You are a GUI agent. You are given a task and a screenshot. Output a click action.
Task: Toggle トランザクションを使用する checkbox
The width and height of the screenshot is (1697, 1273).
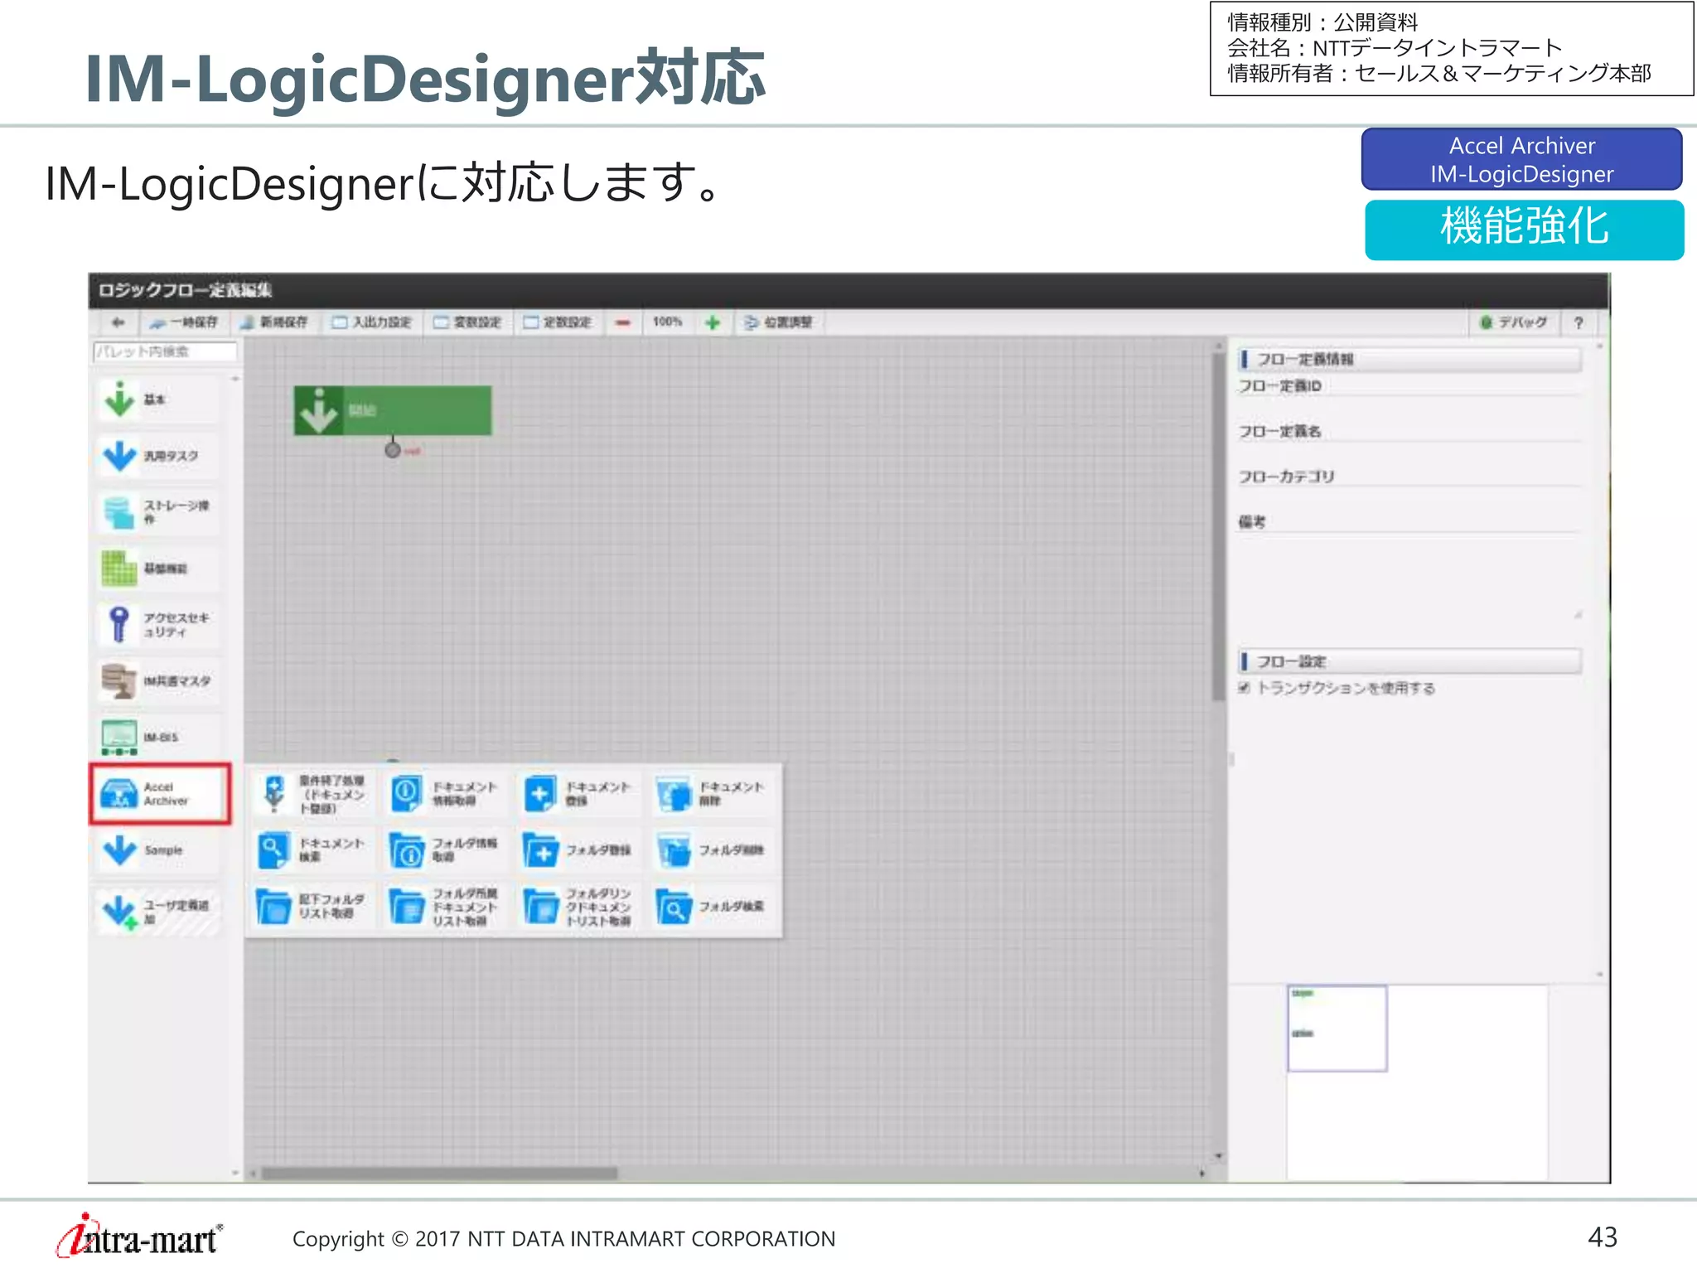click(1244, 688)
